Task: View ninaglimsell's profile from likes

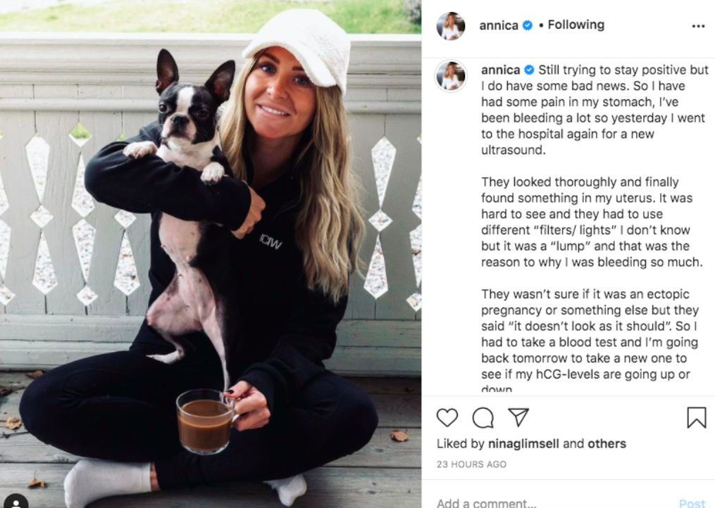Action: point(523,443)
